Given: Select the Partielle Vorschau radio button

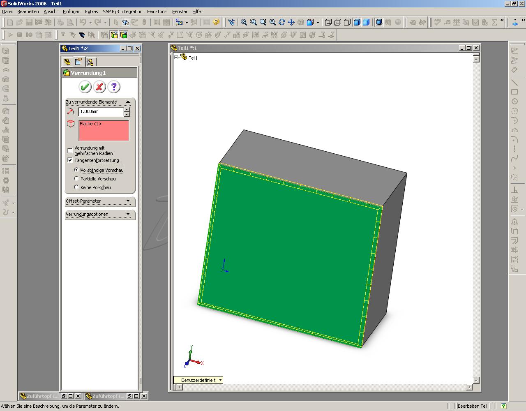Looking at the screenshot, I should pyautogui.click(x=76, y=179).
